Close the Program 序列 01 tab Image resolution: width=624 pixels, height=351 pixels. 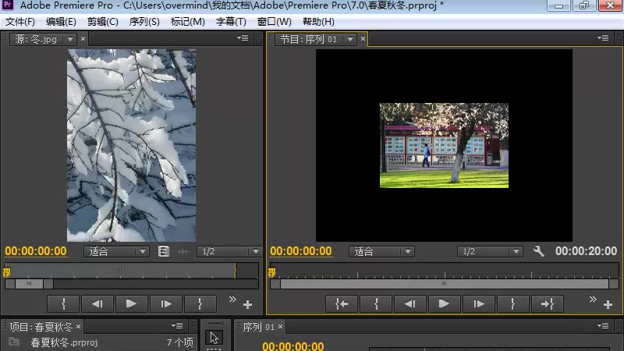click(363, 39)
